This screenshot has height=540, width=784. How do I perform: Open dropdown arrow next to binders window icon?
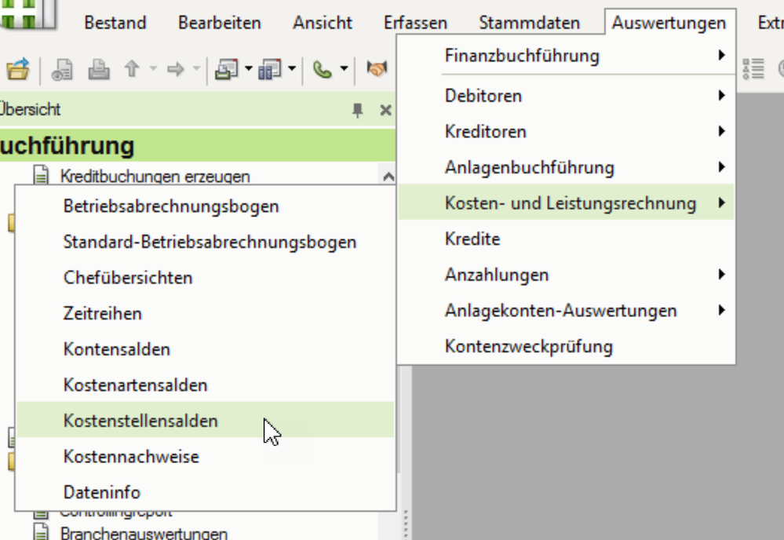[x=292, y=70]
